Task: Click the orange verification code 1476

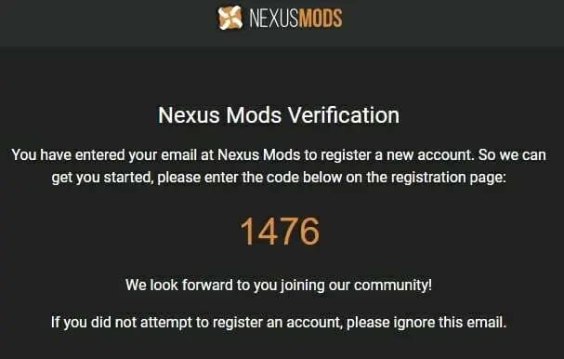Action: click(280, 232)
